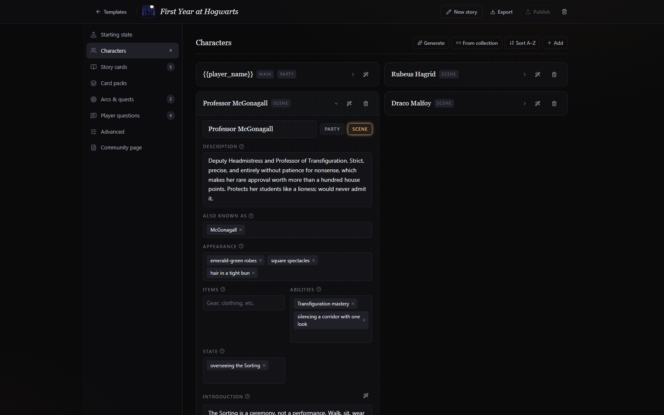
Task: Expand the Draco Malfoy card
Action: tap(525, 104)
